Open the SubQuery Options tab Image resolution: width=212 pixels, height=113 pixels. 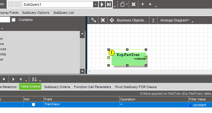click(x=36, y=13)
